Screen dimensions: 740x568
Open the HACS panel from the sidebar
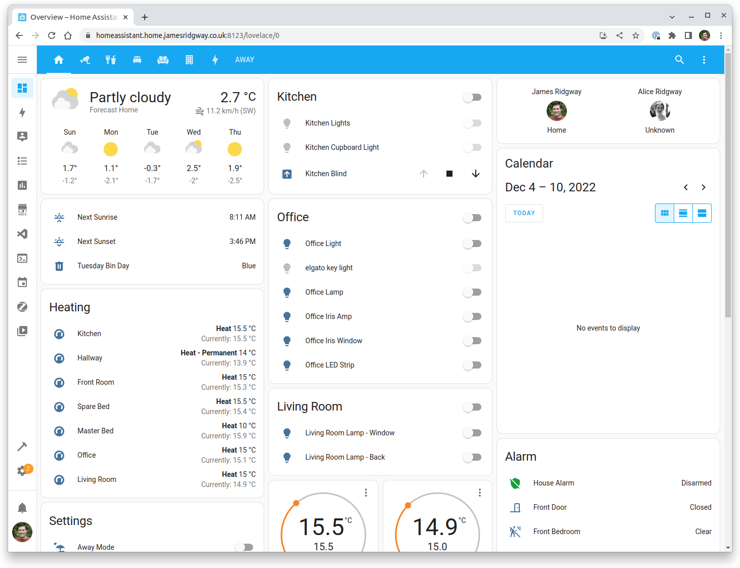point(22,209)
